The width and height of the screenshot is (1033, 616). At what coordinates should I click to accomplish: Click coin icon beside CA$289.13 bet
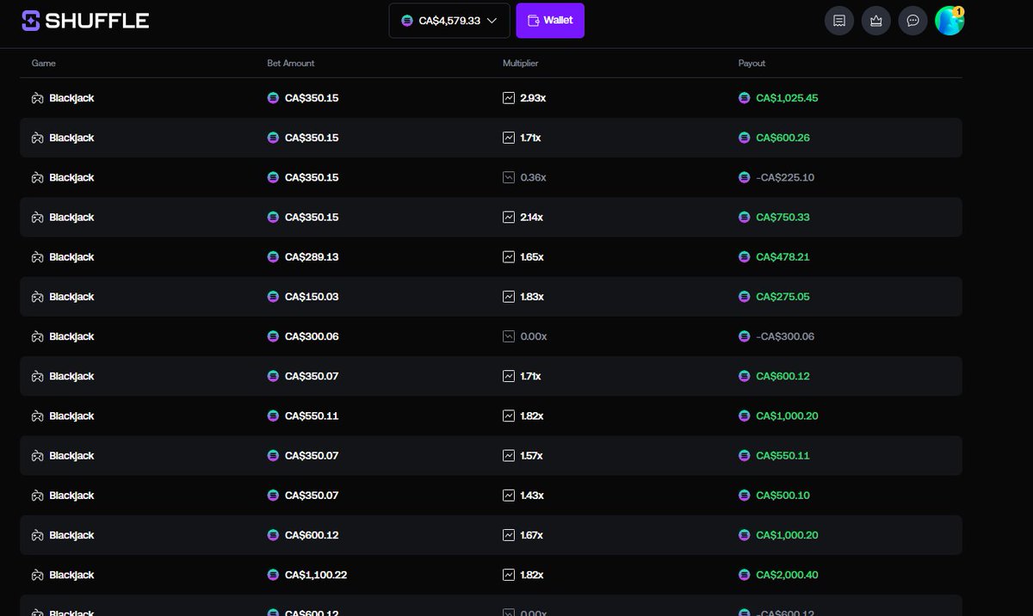coord(274,257)
